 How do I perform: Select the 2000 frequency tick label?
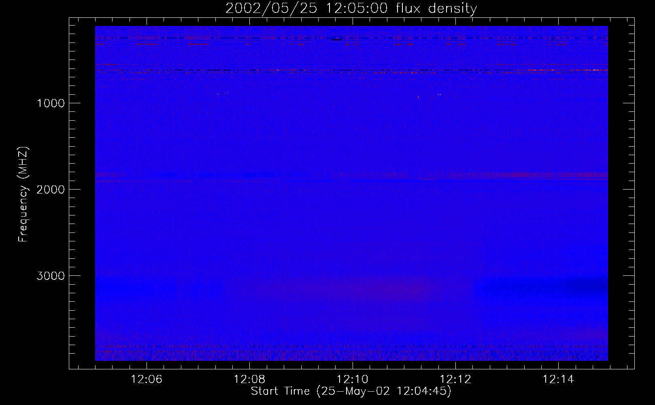(51, 190)
